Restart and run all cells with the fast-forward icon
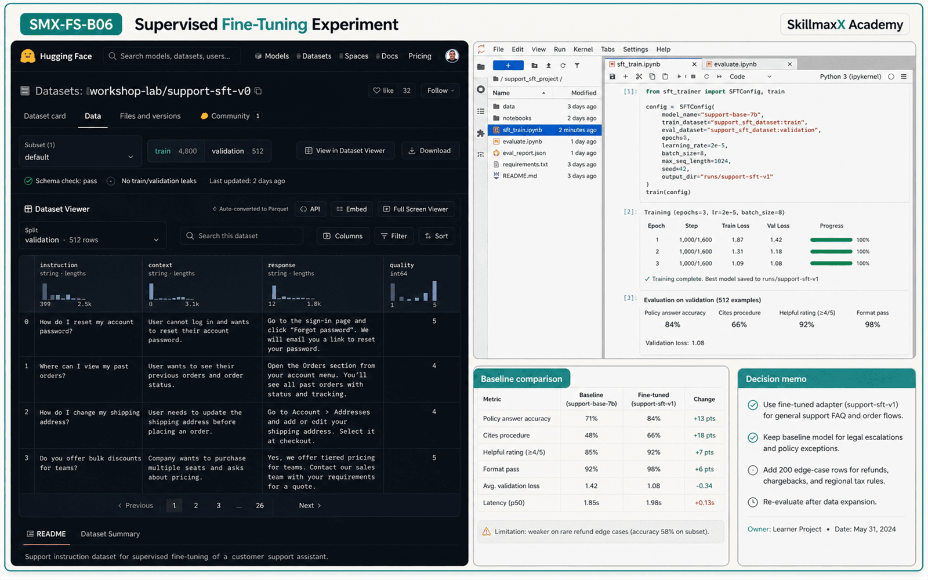Screen dimensions: 928x580 click(x=719, y=77)
